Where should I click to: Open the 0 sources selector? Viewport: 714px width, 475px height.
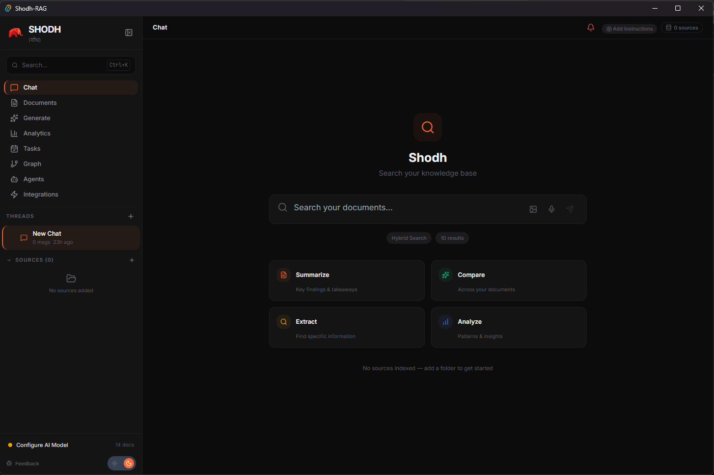click(x=682, y=28)
